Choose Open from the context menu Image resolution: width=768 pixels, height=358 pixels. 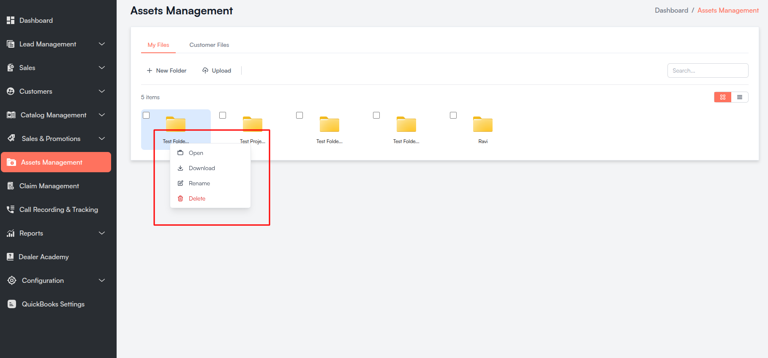(210, 153)
